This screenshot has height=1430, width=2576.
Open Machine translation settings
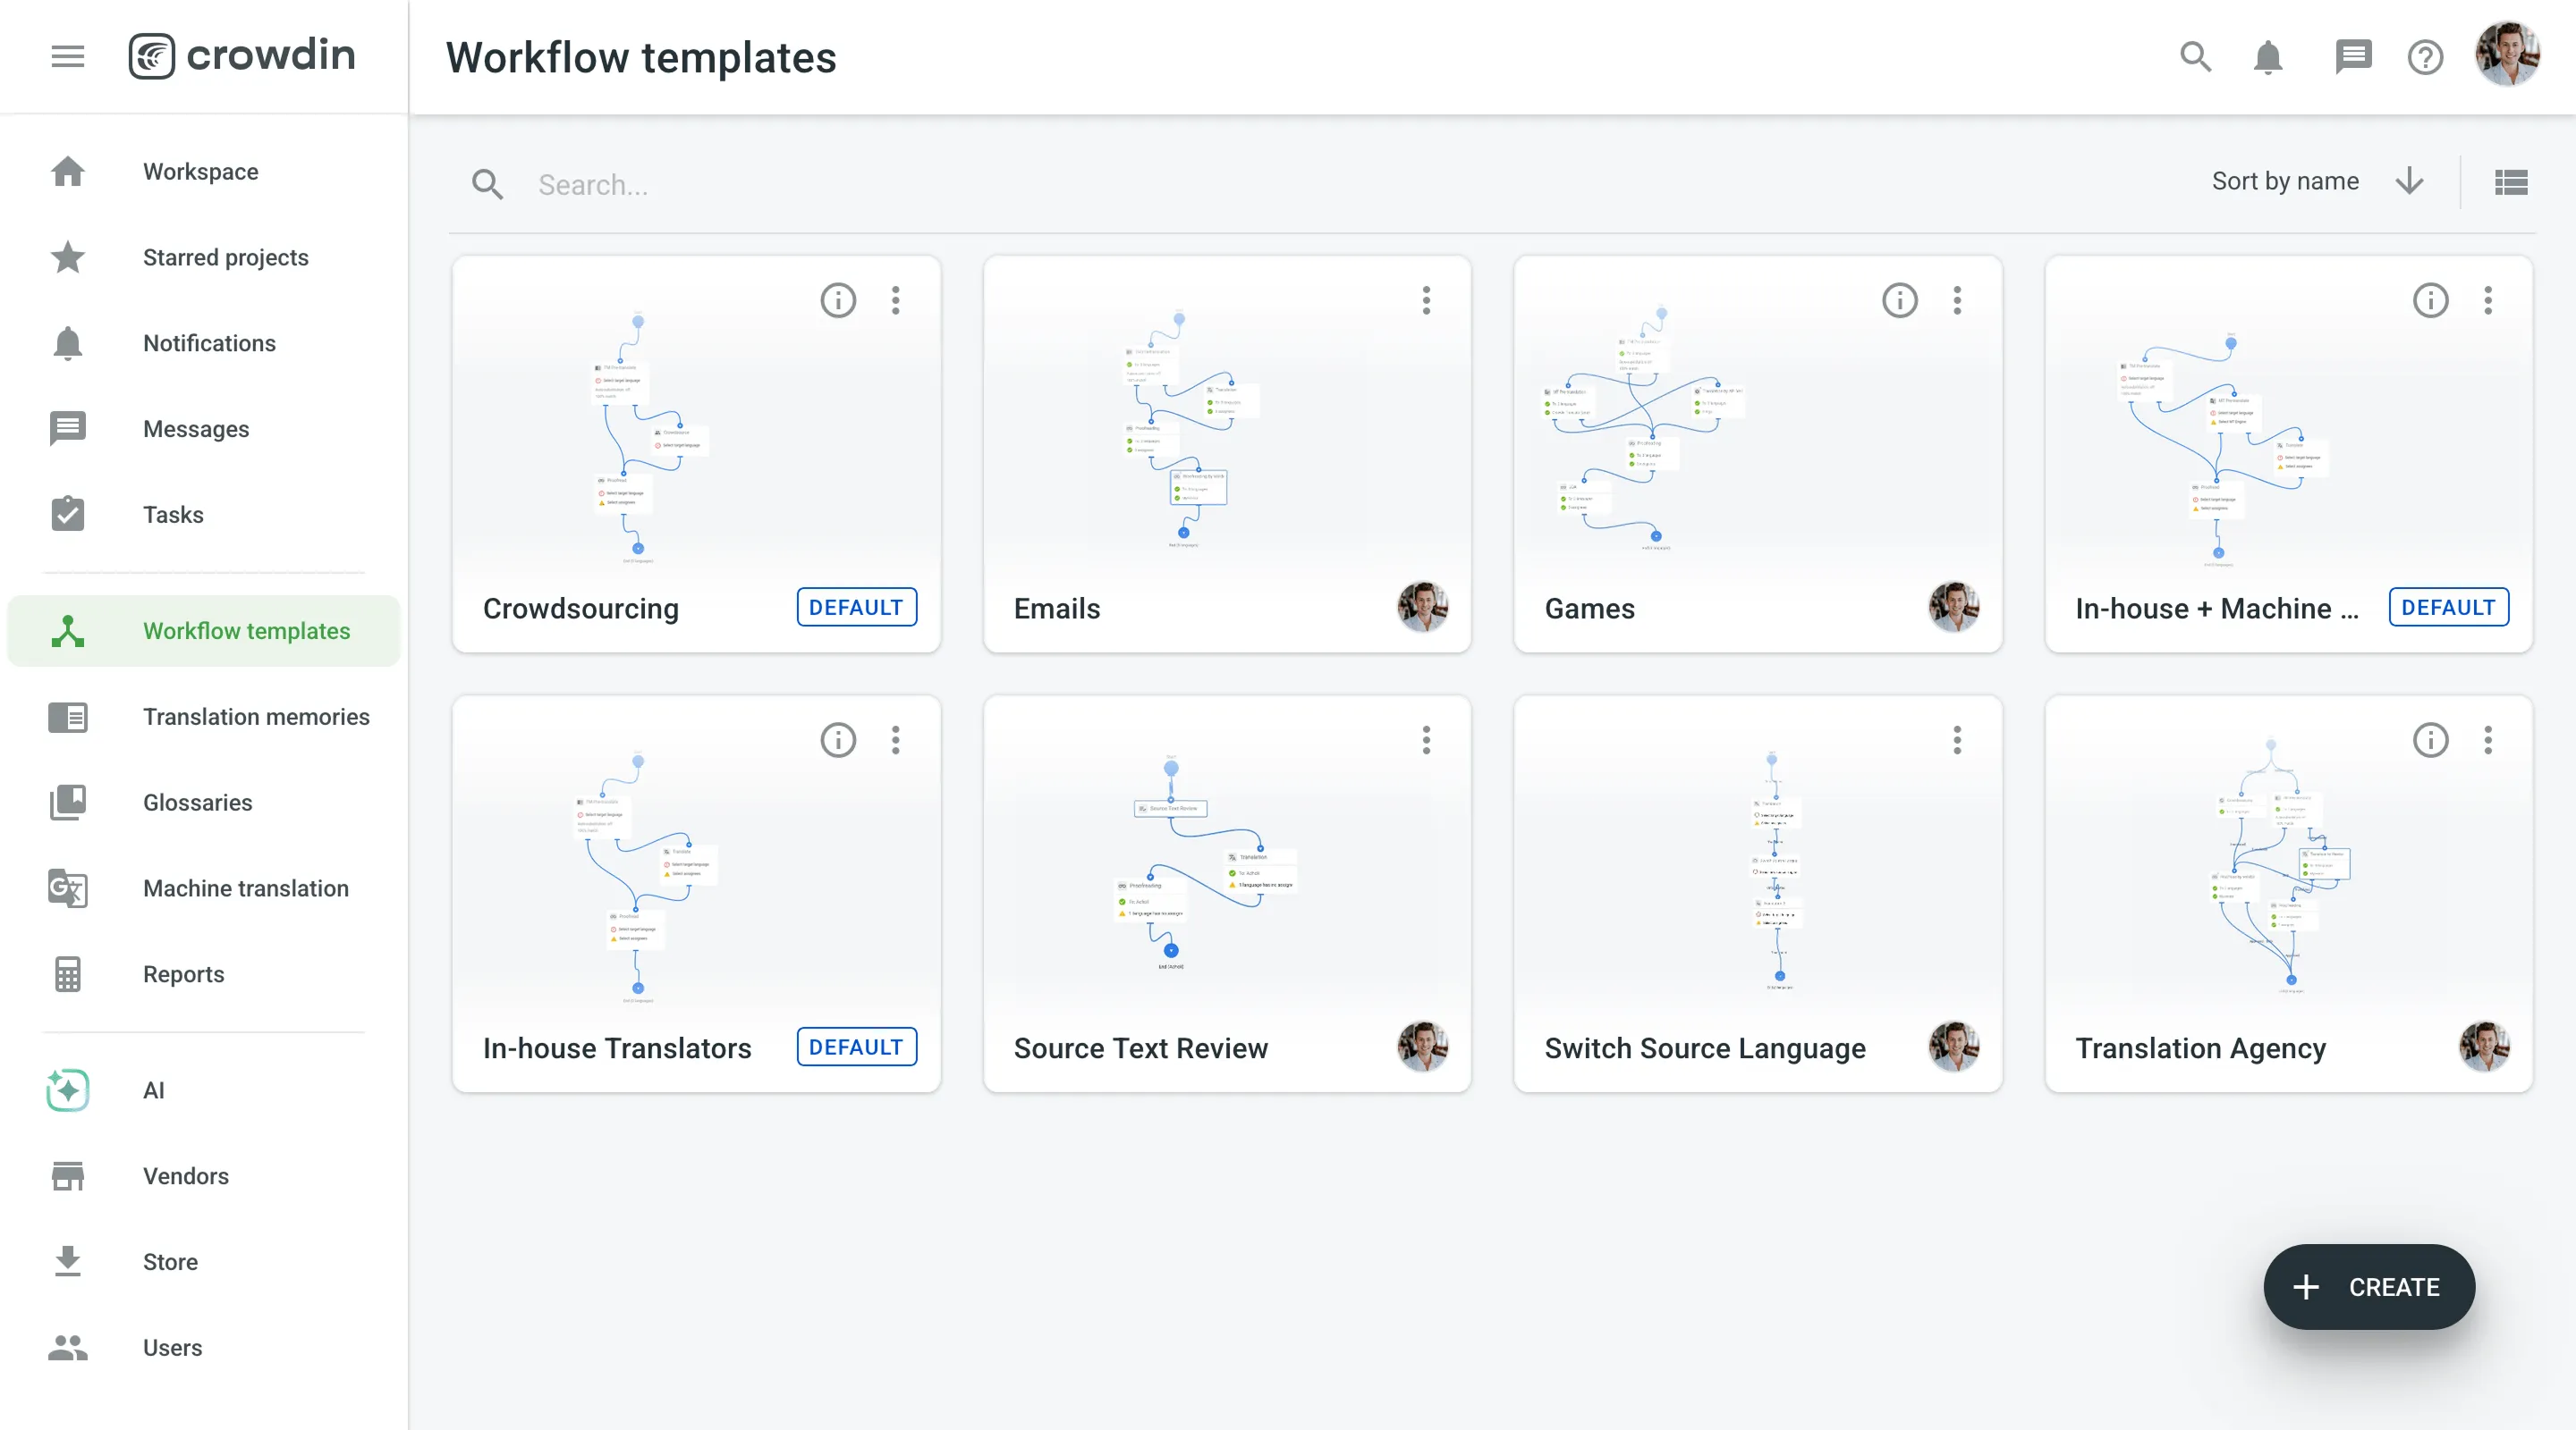245,888
